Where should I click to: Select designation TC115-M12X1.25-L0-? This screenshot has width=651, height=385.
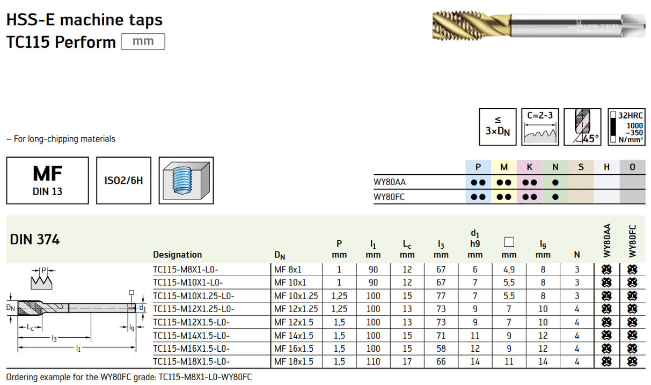point(194,309)
